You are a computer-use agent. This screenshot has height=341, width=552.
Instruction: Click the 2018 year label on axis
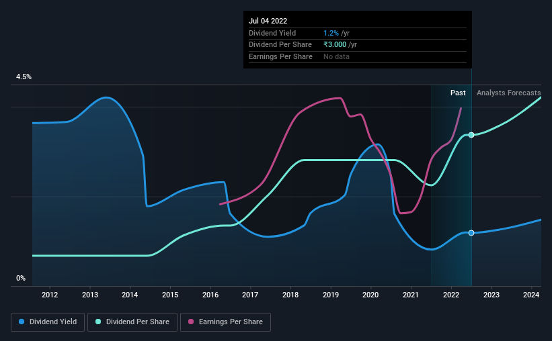click(290, 295)
